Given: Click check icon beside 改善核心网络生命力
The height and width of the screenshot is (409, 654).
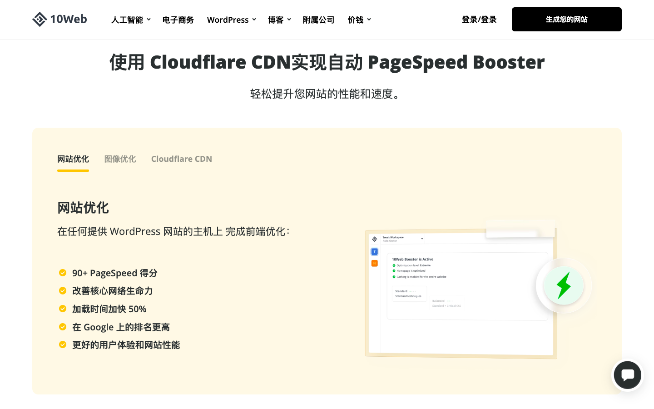Looking at the screenshot, I should coord(63,291).
